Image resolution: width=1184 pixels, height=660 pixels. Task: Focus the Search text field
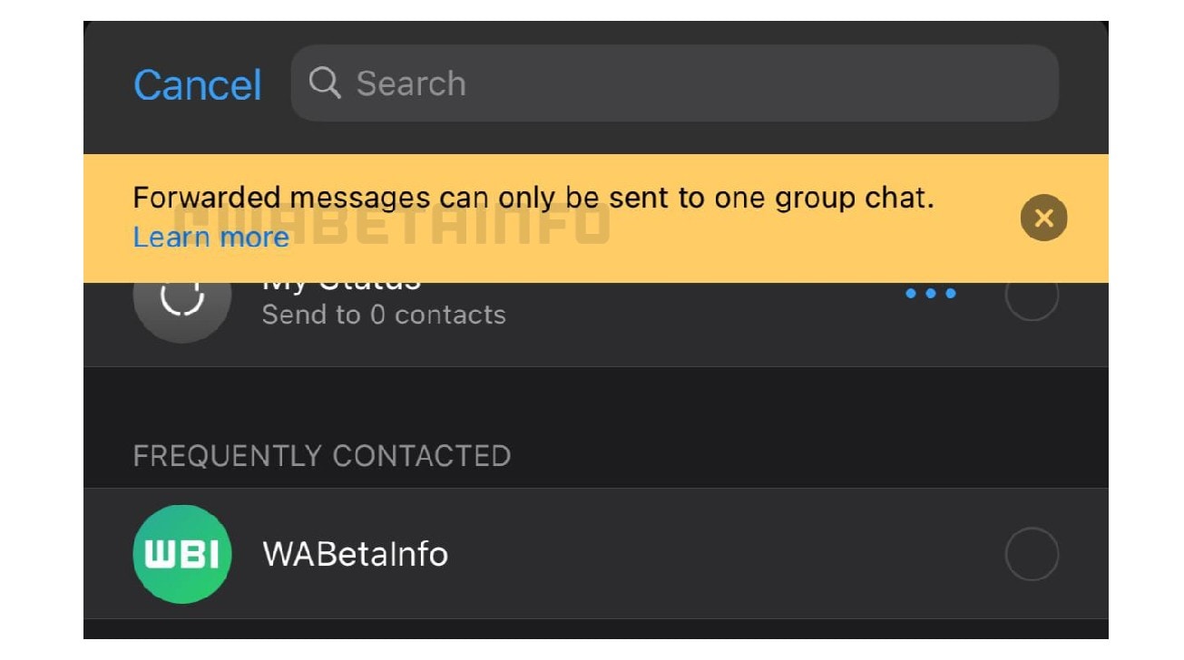(x=674, y=83)
